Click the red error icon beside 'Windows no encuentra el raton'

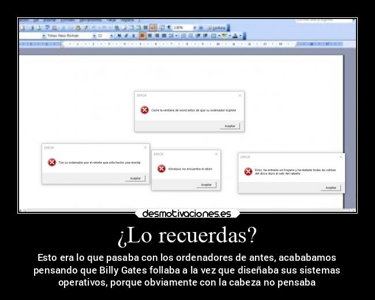[162, 169]
